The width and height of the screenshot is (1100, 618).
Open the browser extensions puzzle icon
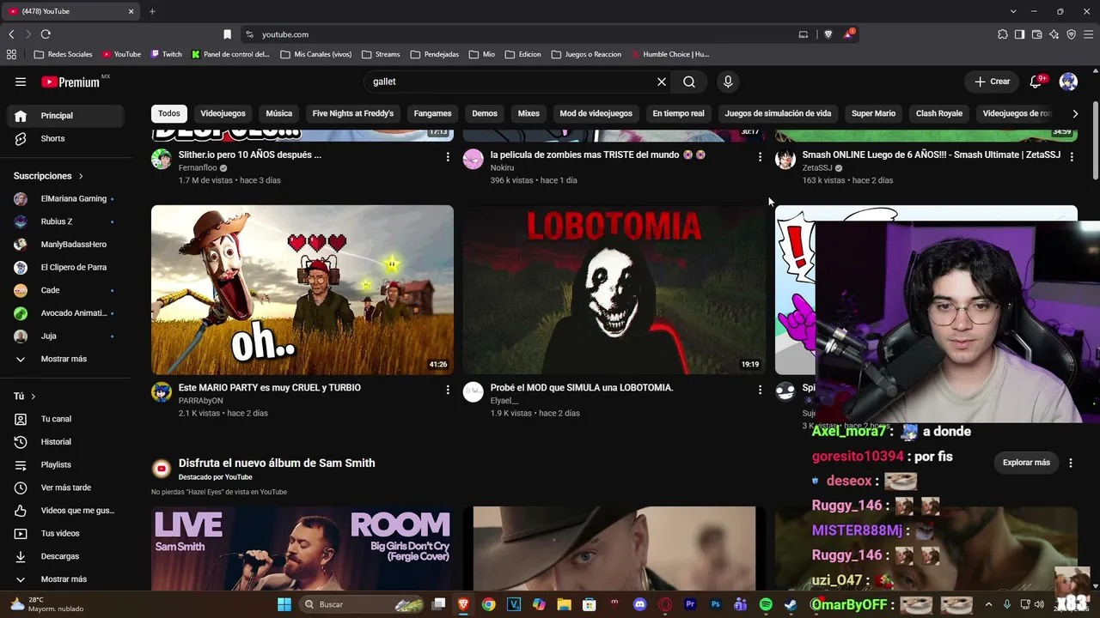coord(1002,34)
